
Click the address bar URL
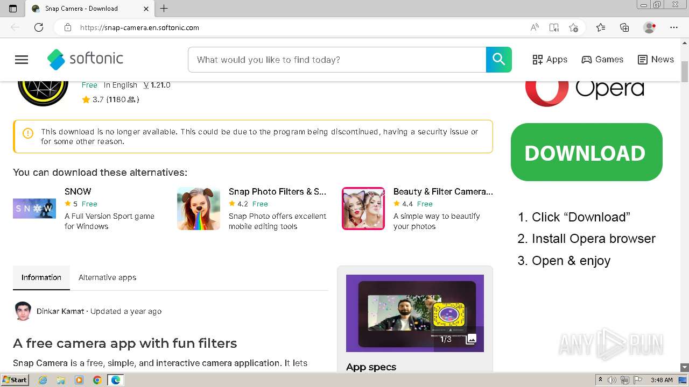[x=139, y=27]
